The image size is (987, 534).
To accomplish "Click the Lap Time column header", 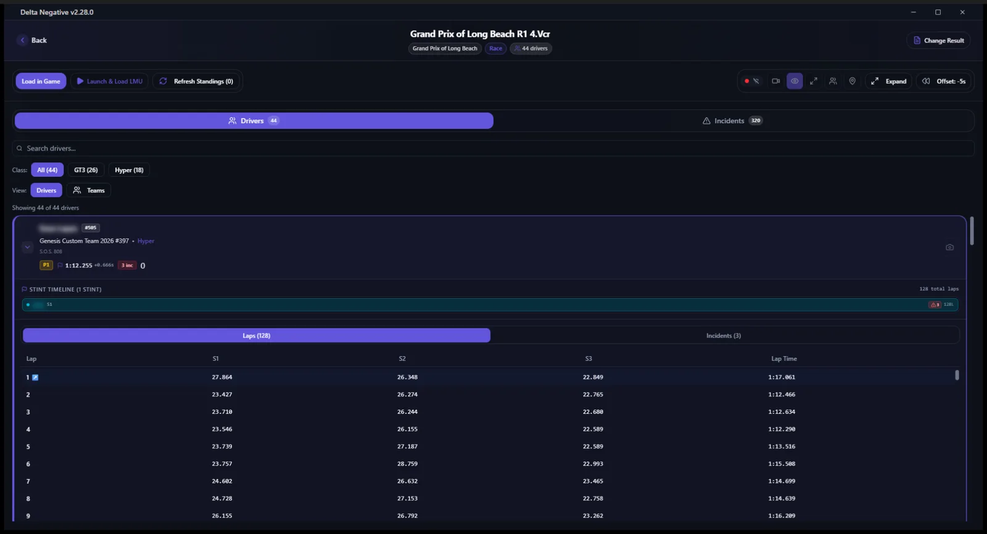I will [784, 359].
